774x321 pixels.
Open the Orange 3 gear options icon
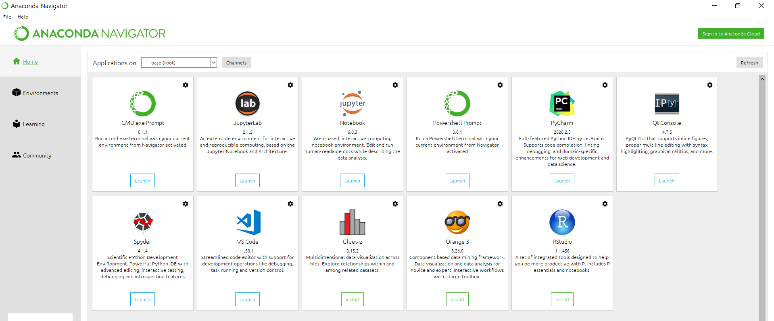(500, 204)
